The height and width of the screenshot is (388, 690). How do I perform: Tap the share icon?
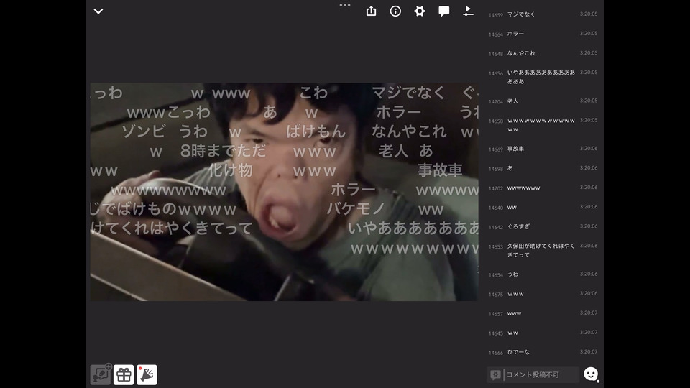371,11
